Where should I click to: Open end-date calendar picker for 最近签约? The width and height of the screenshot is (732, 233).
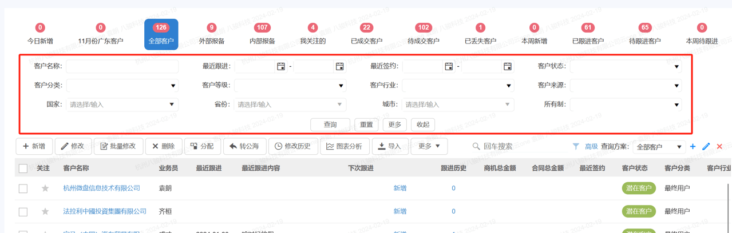(507, 67)
